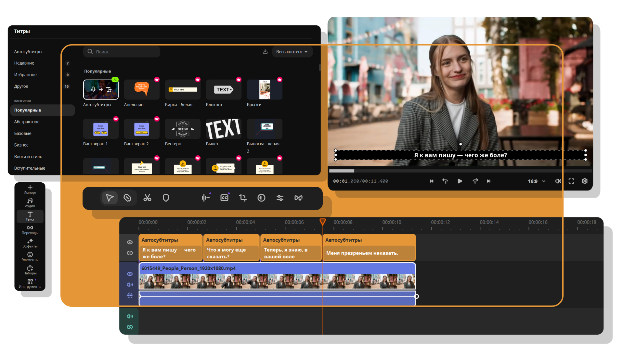Toggle video track visibility eye icon
Viewport: 624px width, 351px height.
[x=130, y=274]
